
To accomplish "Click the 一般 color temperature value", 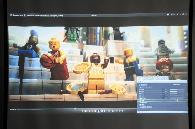I will point(177,100).
